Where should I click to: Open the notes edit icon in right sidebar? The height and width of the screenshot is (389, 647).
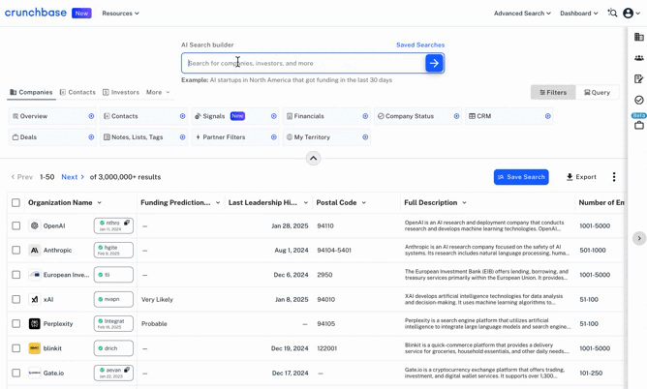[x=638, y=78]
